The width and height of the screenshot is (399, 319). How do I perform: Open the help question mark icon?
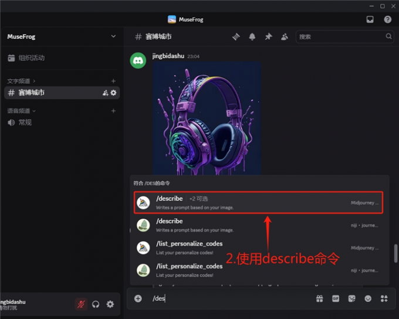tap(387, 19)
